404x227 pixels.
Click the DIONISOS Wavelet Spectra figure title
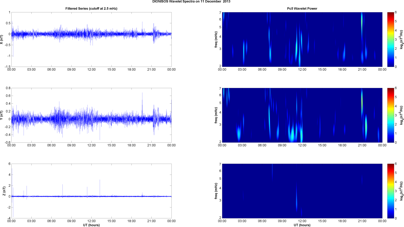191,2
